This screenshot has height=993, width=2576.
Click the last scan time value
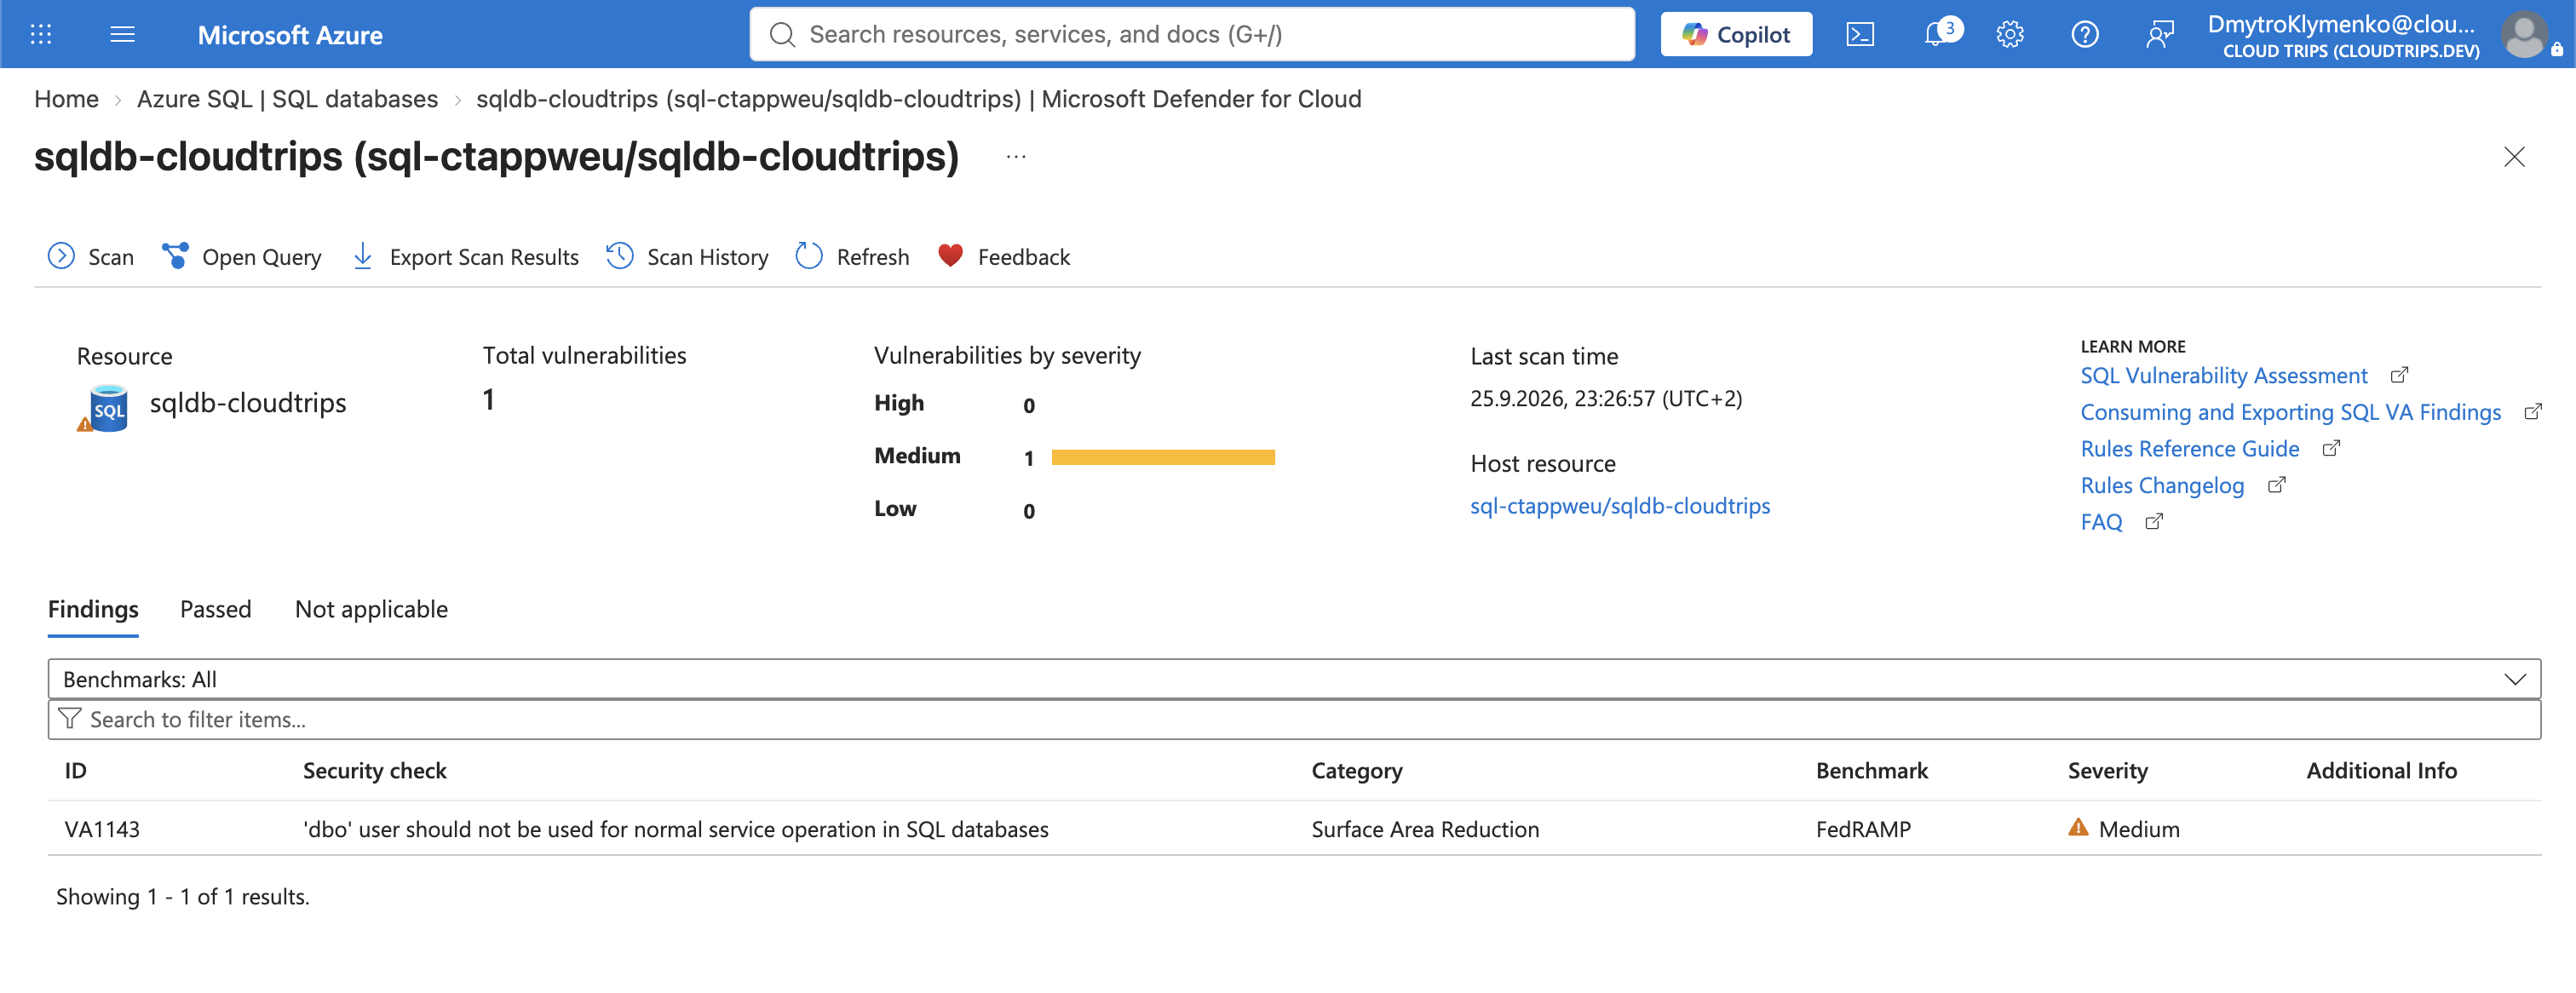pyautogui.click(x=1605, y=398)
